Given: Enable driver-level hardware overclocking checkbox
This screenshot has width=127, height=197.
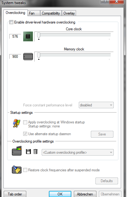Looking at the screenshot, I should point(11,22).
